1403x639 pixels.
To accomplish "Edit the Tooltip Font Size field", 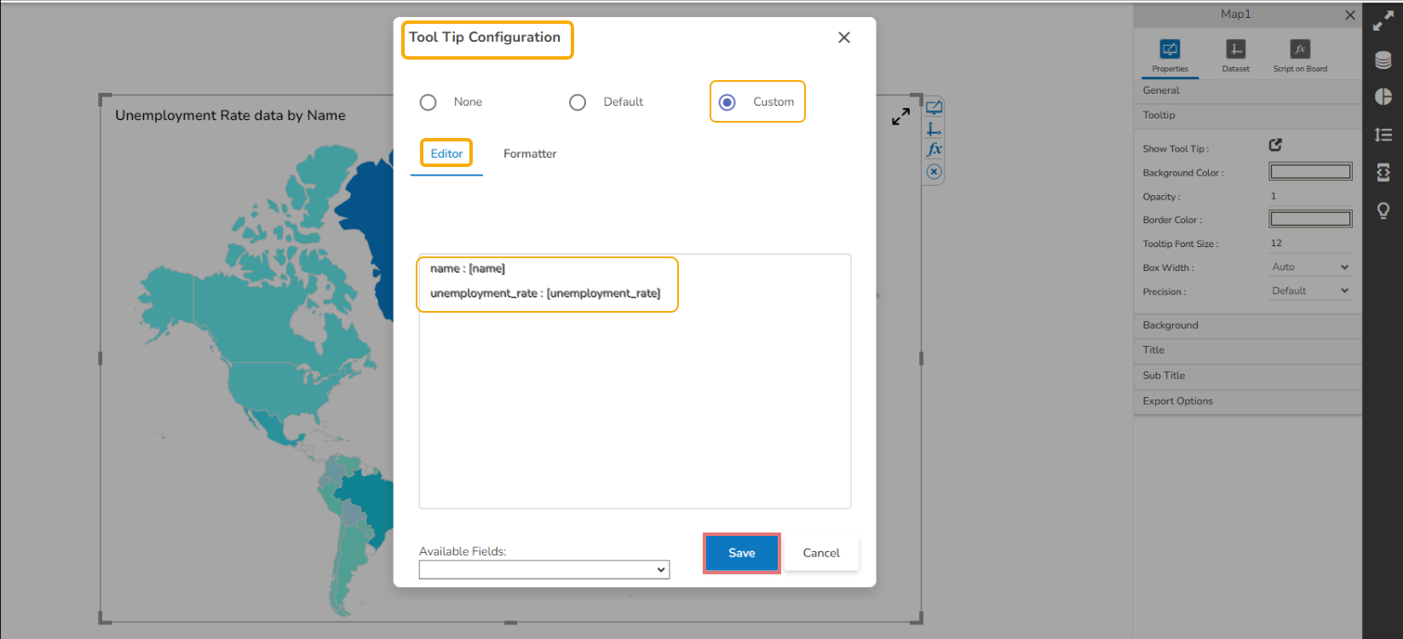I will [x=1310, y=243].
